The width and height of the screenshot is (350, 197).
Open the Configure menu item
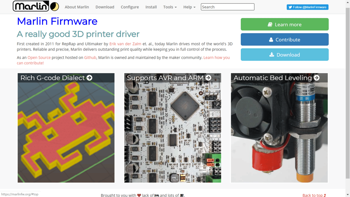point(130,7)
